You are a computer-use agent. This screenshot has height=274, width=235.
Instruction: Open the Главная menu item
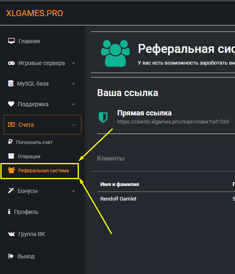pyautogui.click(x=29, y=41)
